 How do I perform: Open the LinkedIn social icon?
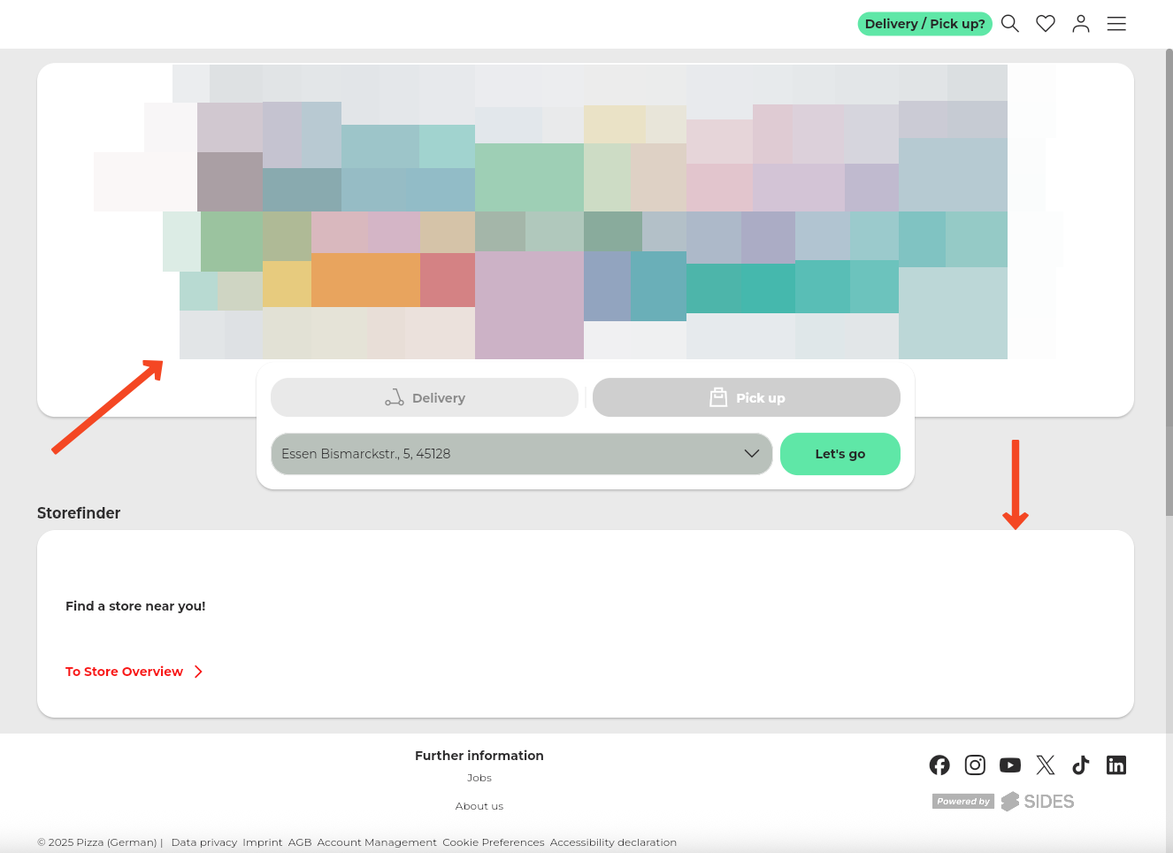click(1116, 765)
